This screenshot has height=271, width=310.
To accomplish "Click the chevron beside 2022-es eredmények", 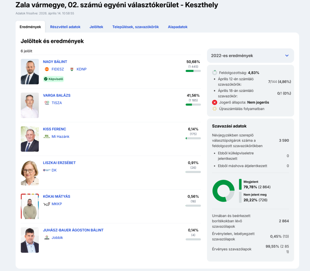I will 287,56.
